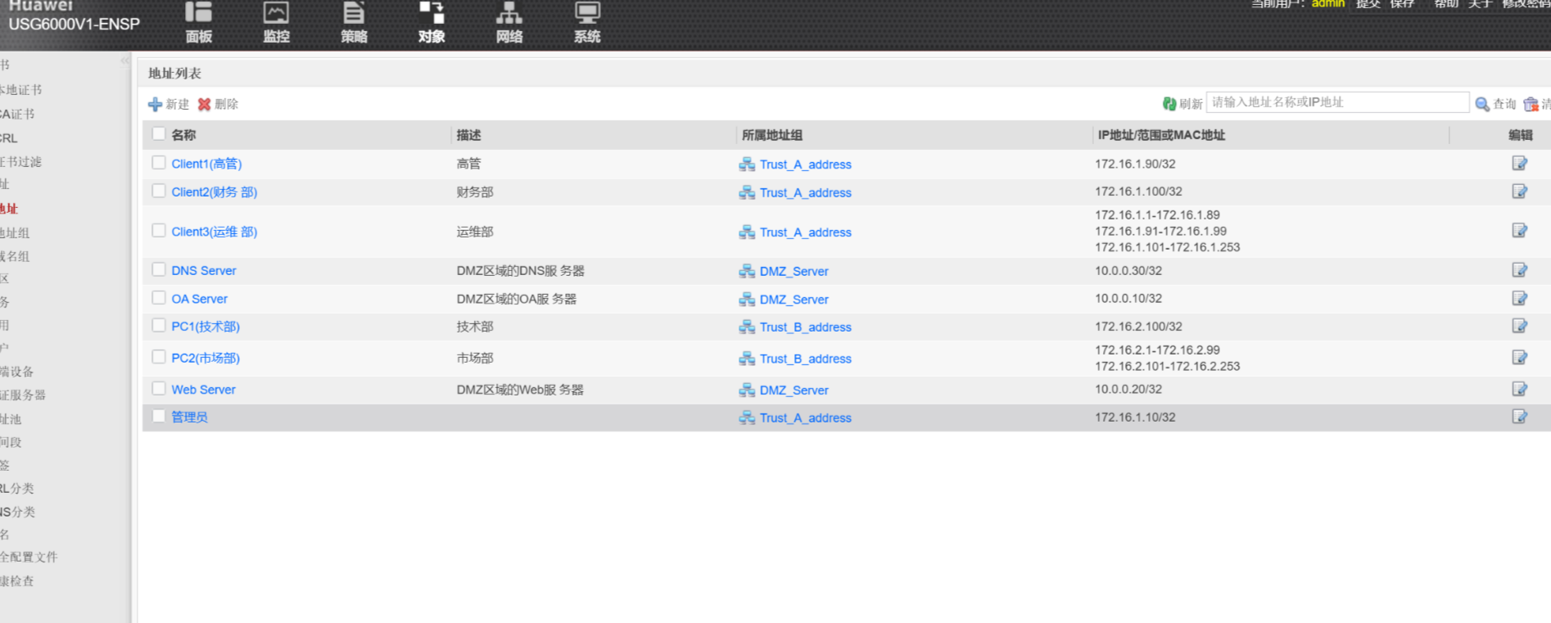Image resolution: width=1551 pixels, height=623 pixels.
Task: Open the 网络 network tab
Action: (509, 23)
